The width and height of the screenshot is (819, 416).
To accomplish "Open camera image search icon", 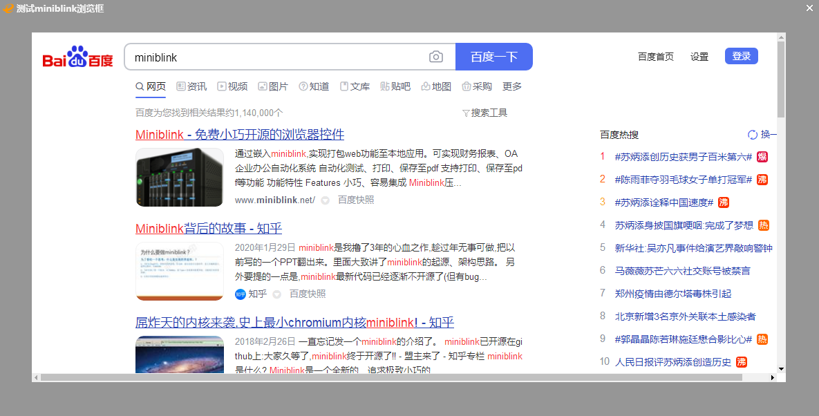I will [435, 57].
